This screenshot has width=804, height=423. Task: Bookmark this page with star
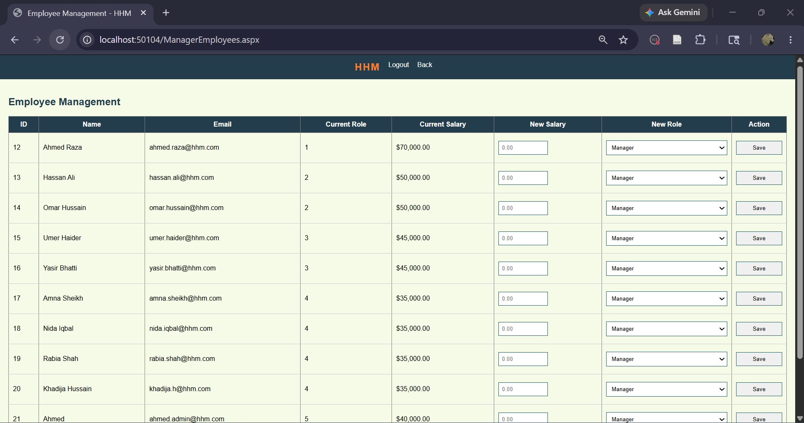(x=623, y=40)
